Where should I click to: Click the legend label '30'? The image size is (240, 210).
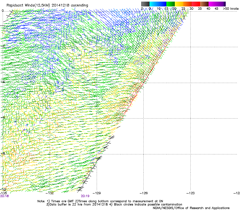point(191,8)
